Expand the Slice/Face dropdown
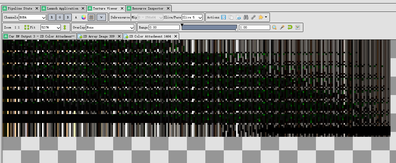 click(x=192, y=17)
